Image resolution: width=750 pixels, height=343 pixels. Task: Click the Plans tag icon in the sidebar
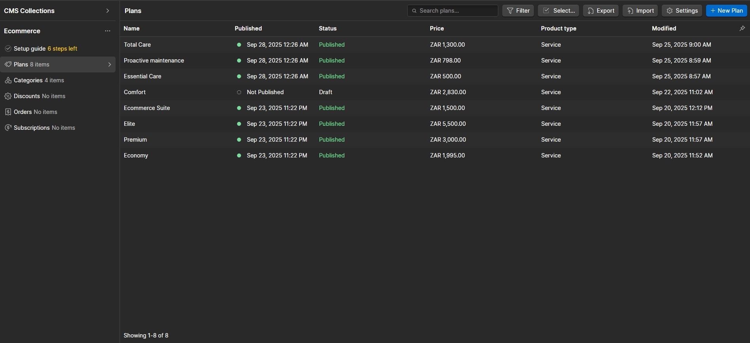click(8, 64)
